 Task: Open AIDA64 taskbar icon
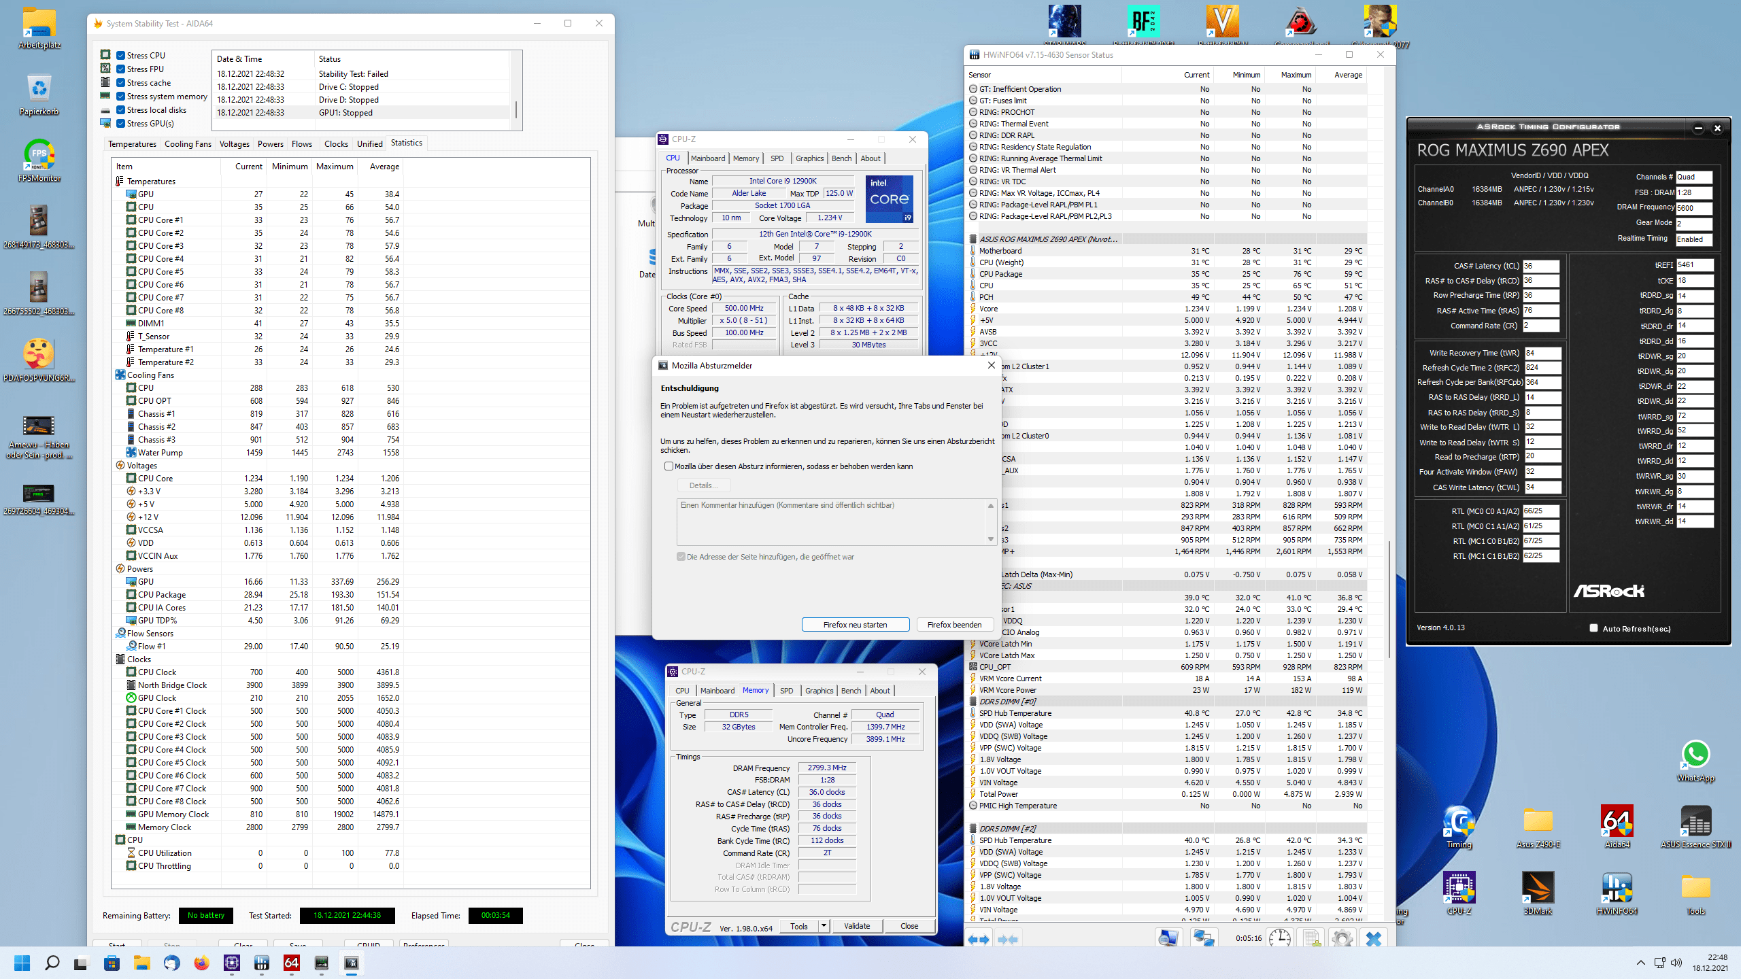292,963
